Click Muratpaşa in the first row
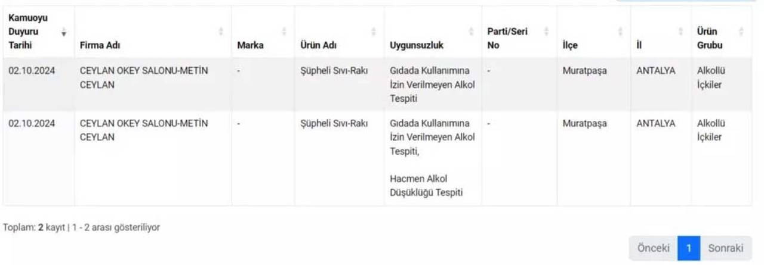The width and height of the screenshot is (764, 265). coord(584,71)
